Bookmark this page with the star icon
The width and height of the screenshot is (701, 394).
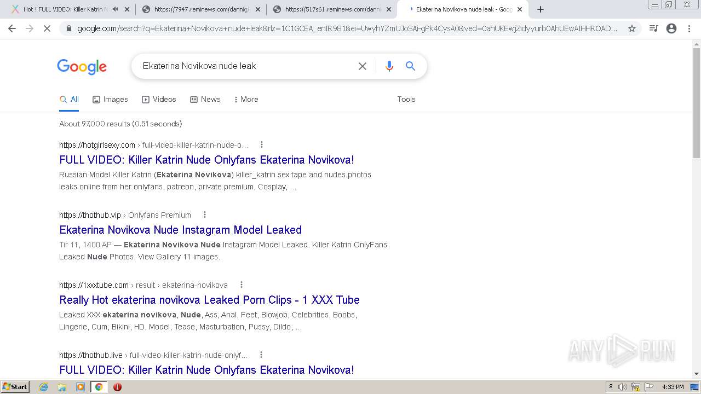click(632, 28)
